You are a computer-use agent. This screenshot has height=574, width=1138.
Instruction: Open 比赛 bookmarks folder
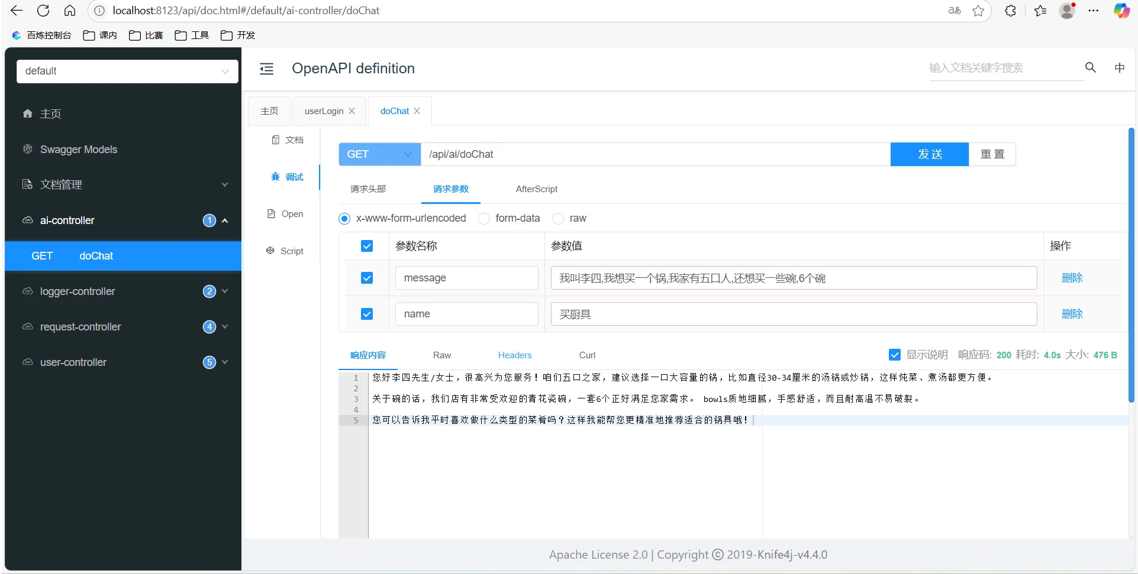146,35
